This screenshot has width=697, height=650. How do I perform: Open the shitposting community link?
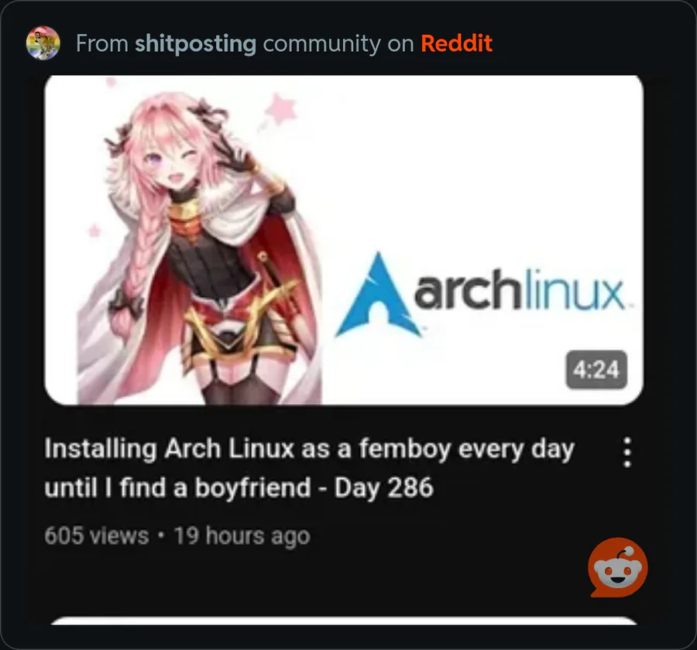(x=196, y=43)
